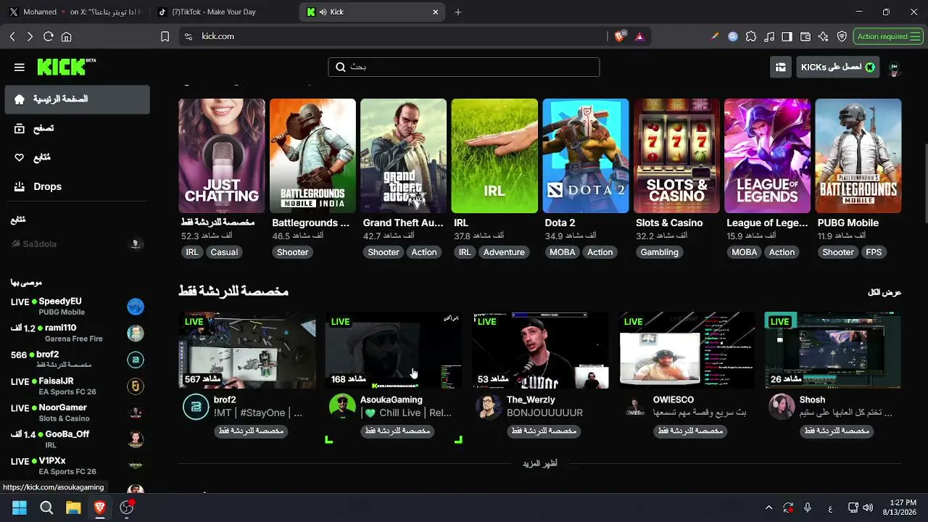
Task: Open a new browser tab
Action: click(x=458, y=12)
